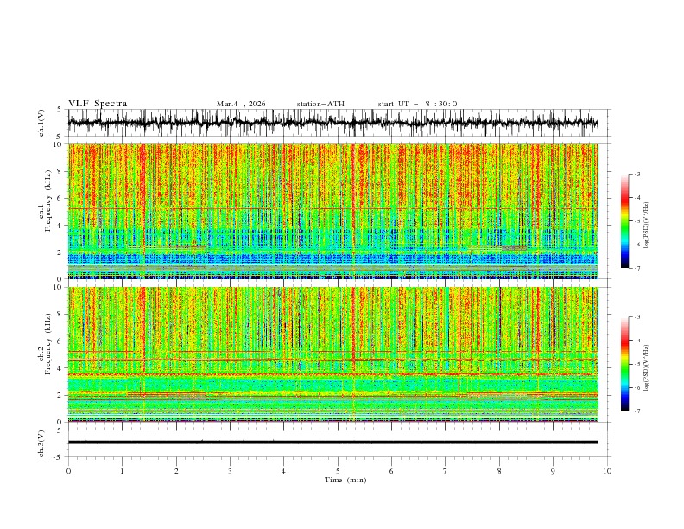The image size is (684, 529).
Task: Click inside the ch.1 spectrogram panel
Action: pos(333,211)
